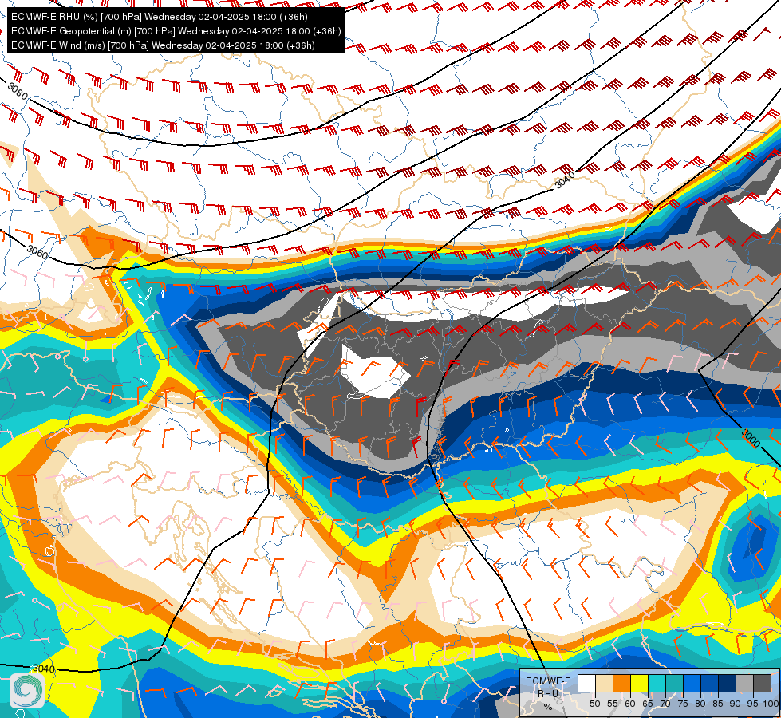
Task: Pick the yellow 60-65% legend swatch
Action: tap(640, 683)
